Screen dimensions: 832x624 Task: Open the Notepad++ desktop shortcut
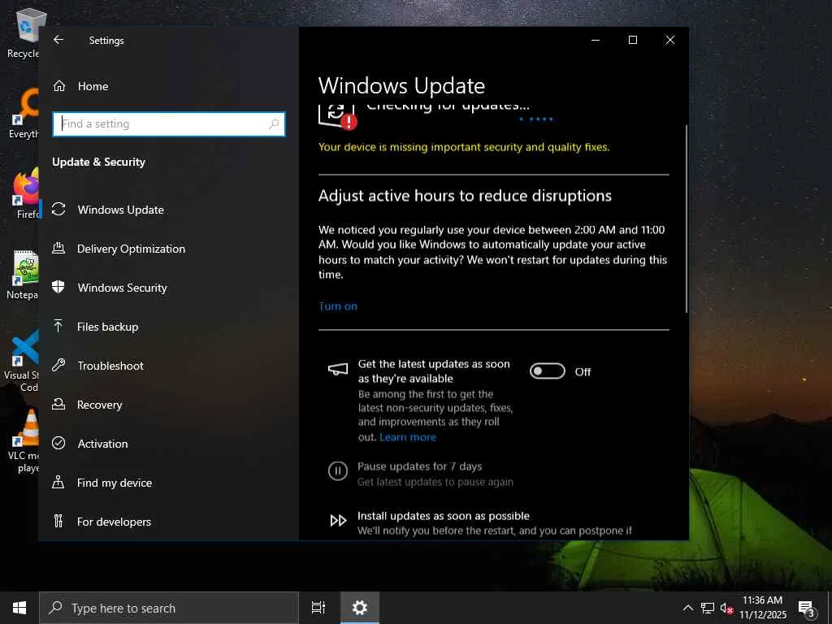pyautogui.click(x=24, y=275)
